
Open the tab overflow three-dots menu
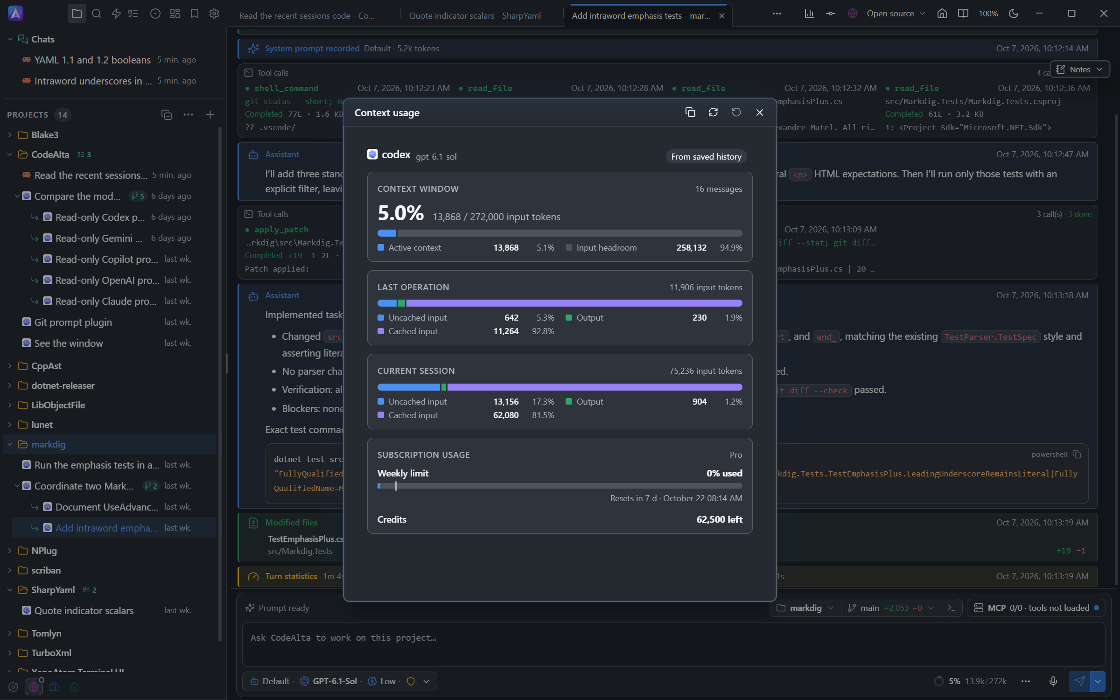[777, 14]
